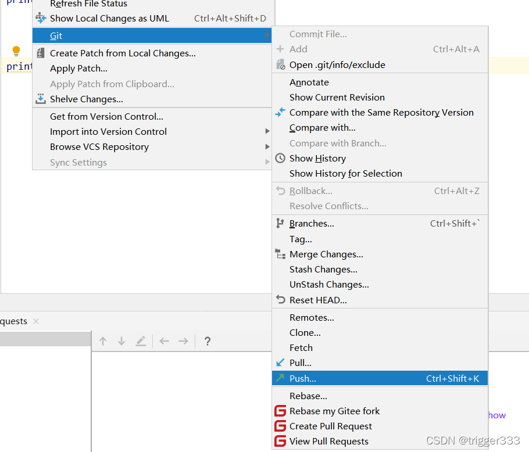529x452 pixels.
Task: Choose Apply Patch...
Action: click(152, 69)
